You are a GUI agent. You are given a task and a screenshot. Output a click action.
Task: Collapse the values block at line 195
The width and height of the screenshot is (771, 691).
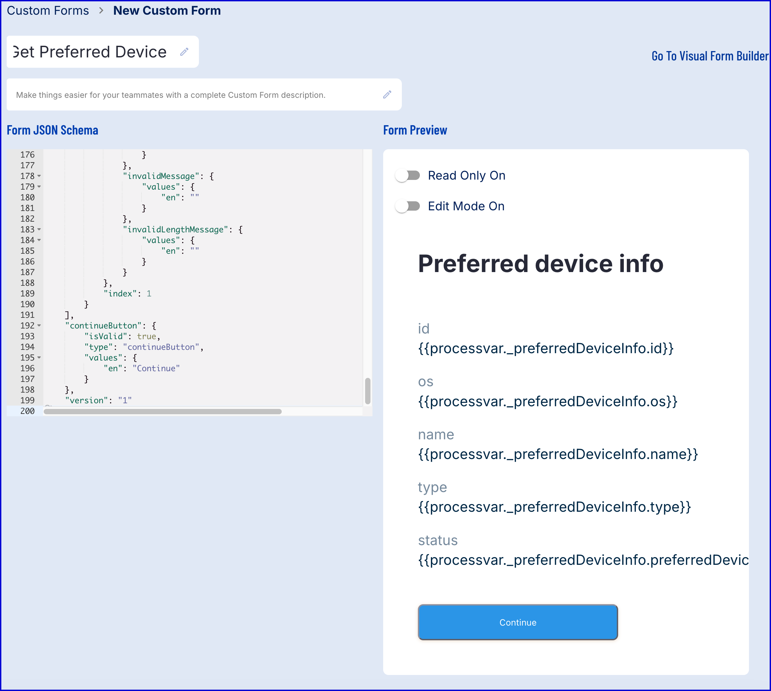tap(39, 358)
